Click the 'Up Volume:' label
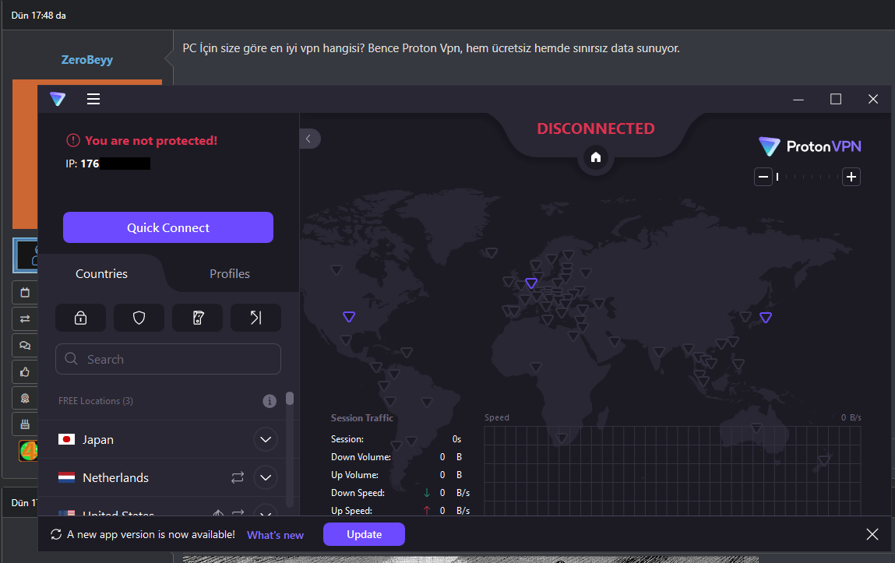This screenshot has height=563, width=895. [354, 475]
